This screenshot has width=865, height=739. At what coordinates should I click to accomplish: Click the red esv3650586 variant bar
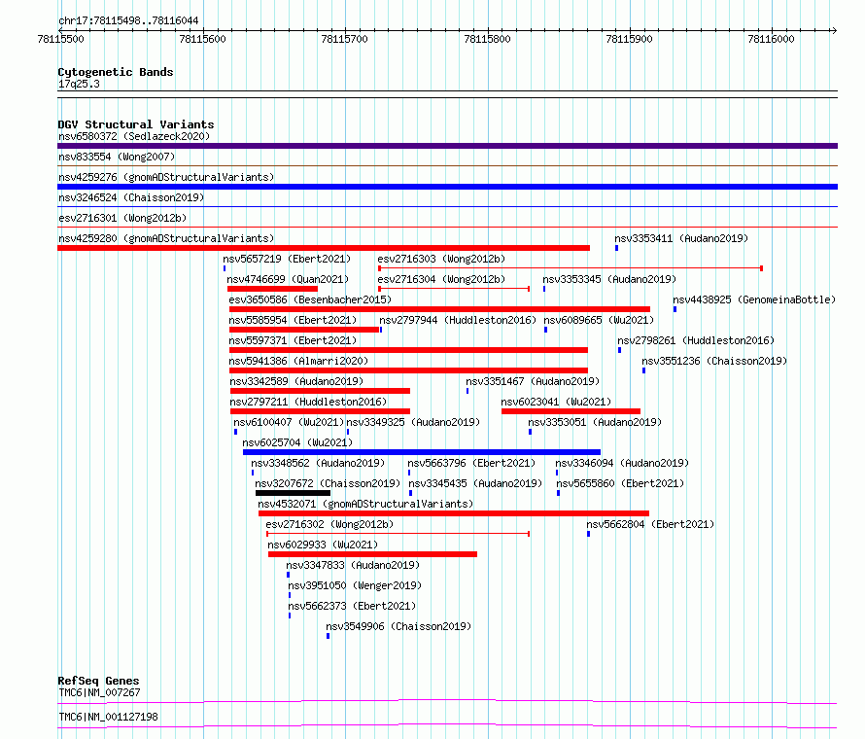coord(439,309)
